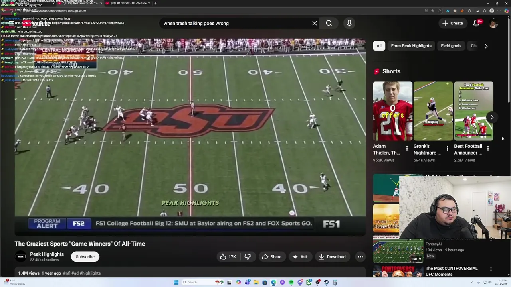Click the #nfl hashtag link
511x287 pixels.
67,273
